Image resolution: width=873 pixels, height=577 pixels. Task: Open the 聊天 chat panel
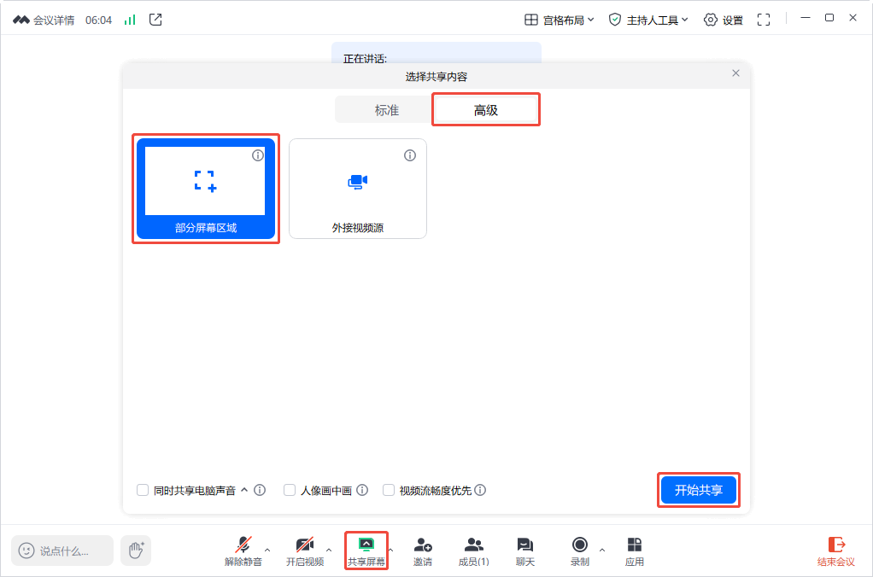pos(525,551)
